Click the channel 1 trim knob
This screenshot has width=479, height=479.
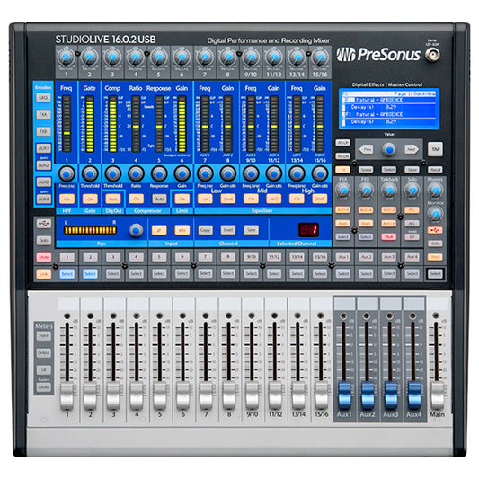tap(67, 58)
